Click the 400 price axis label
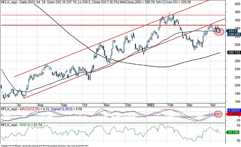The height and width of the screenshot is (147, 241). pos(237,4)
